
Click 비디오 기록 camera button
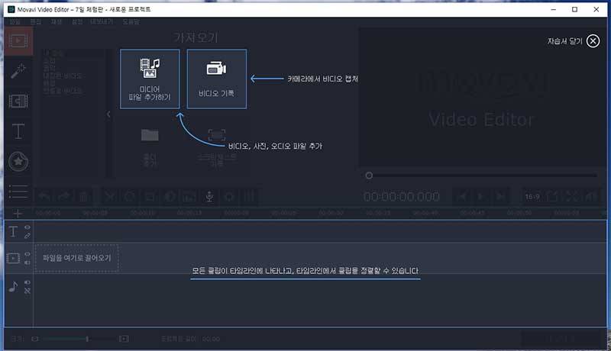217,79
